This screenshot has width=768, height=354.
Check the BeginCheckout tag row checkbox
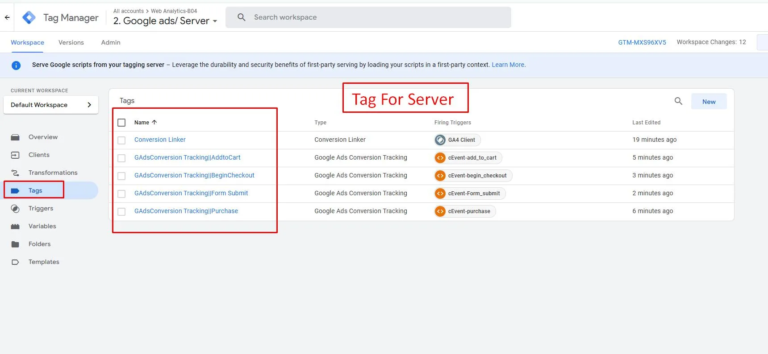pyautogui.click(x=121, y=176)
